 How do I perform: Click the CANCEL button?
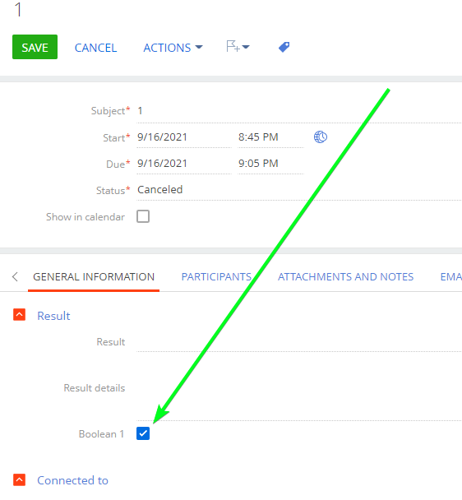pos(95,48)
